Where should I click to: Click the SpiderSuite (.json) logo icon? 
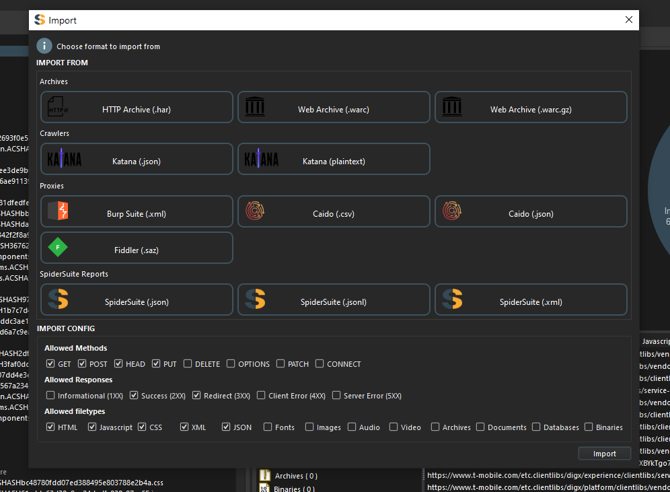pyautogui.click(x=58, y=299)
